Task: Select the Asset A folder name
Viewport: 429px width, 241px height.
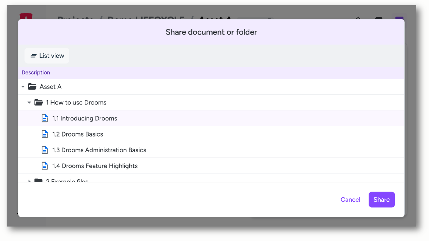Action: pyautogui.click(x=50, y=86)
